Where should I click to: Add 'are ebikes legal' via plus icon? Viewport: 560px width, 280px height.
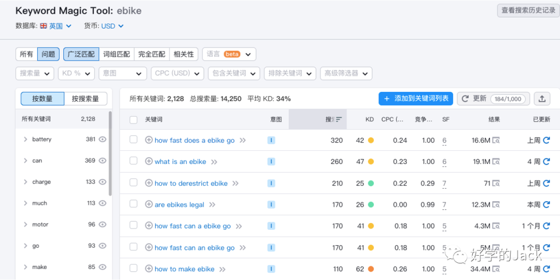(x=149, y=204)
